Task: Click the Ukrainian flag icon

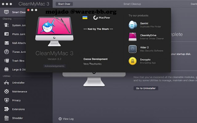Action: click(x=85, y=18)
